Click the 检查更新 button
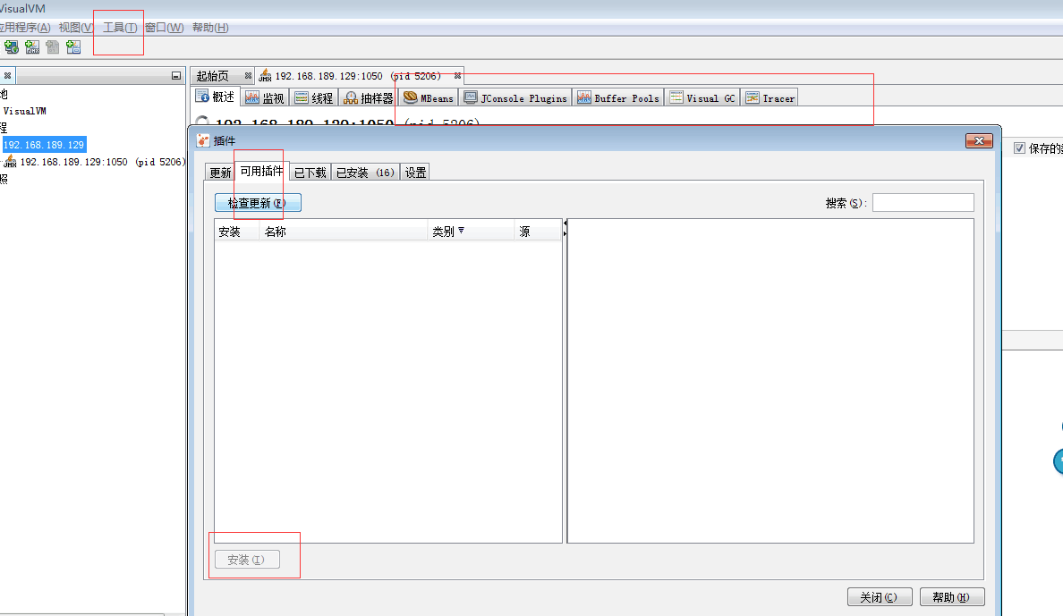Image resolution: width=1063 pixels, height=616 pixels. pyautogui.click(x=258, y=203)
